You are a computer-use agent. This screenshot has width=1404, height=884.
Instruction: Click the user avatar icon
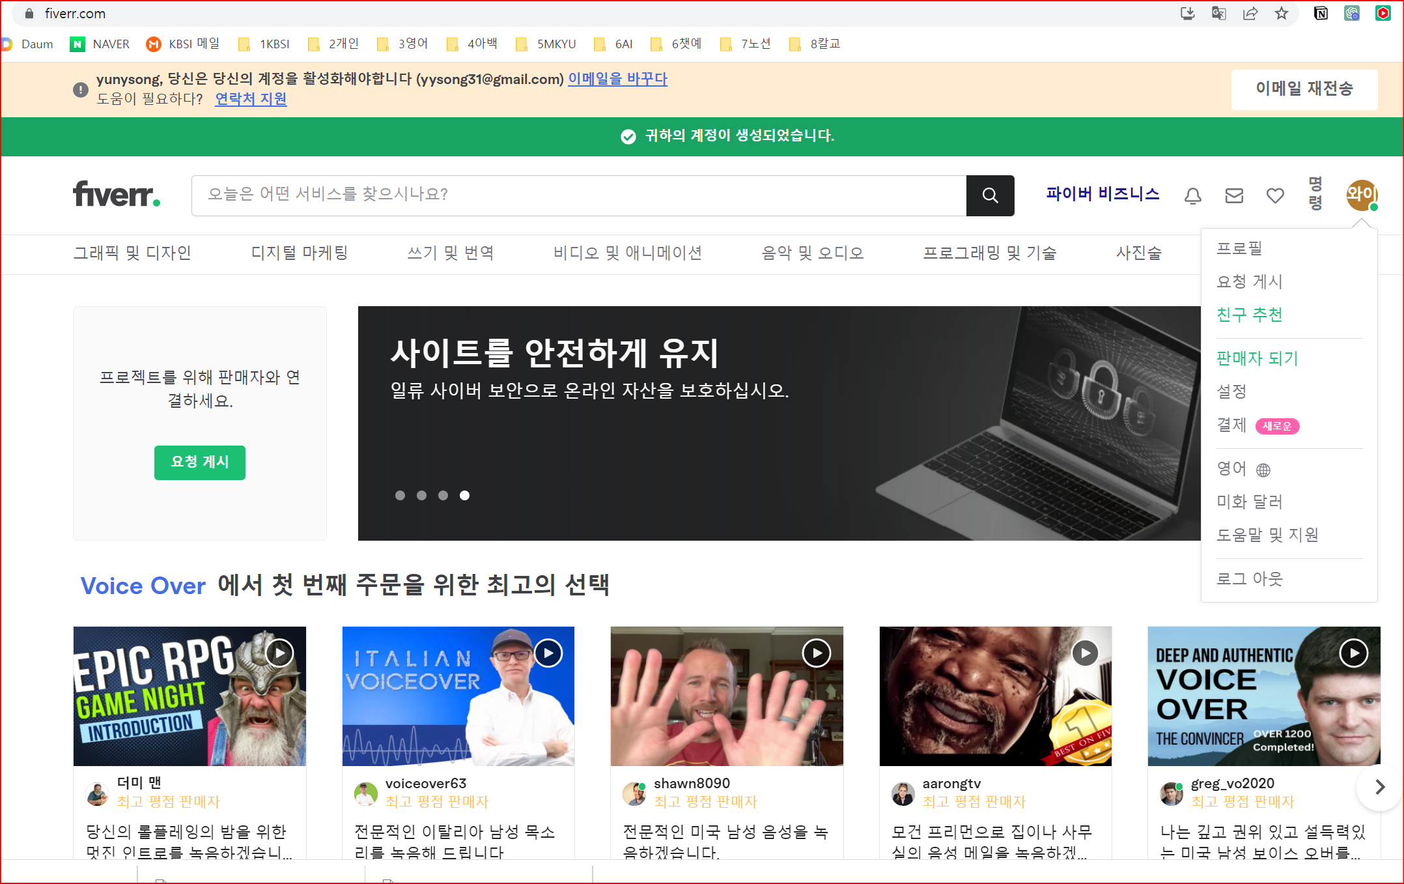[x=1362, y=195]
